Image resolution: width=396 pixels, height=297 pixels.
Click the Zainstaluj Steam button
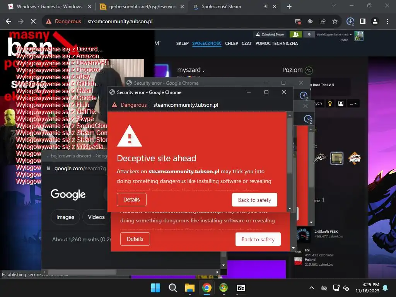point(270,34)
